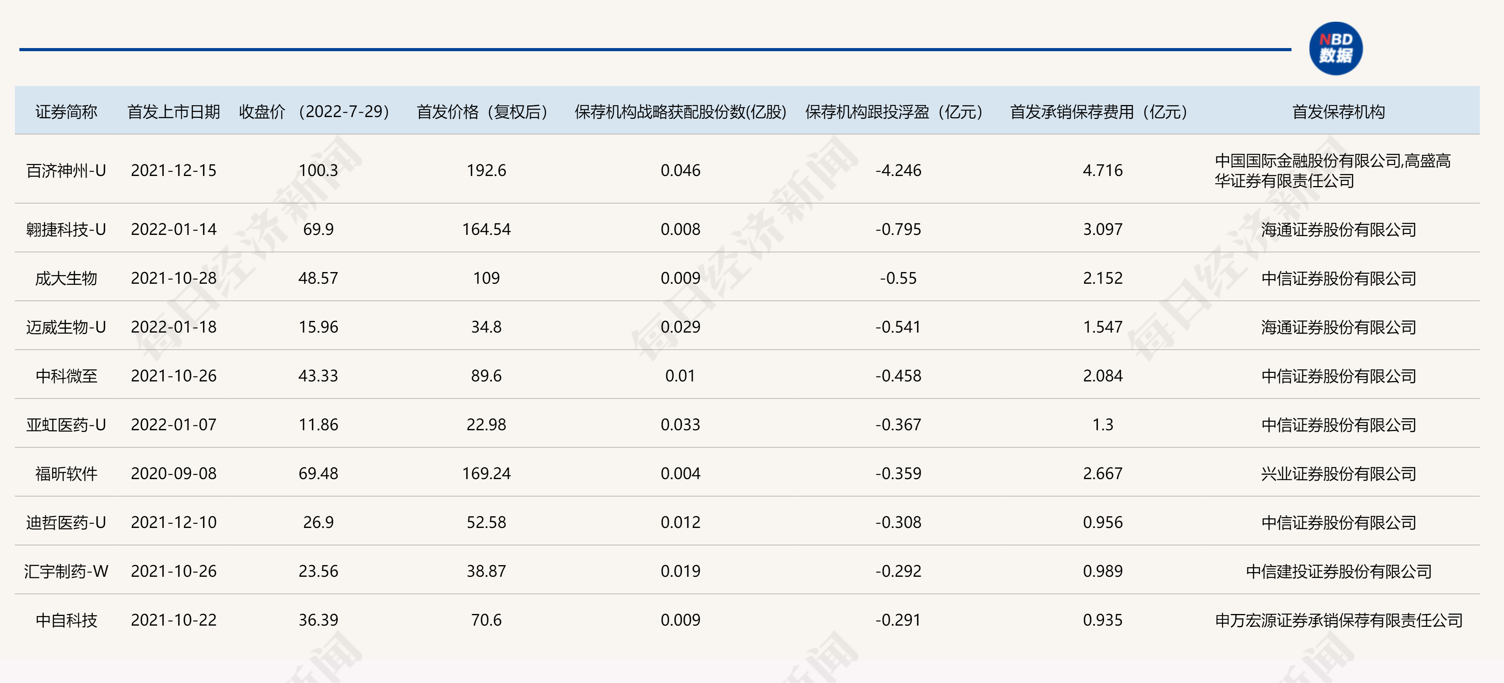The image size is (1504, 683).
Task: Select the 首发上市日期 column header
Action: coord(173,112)
